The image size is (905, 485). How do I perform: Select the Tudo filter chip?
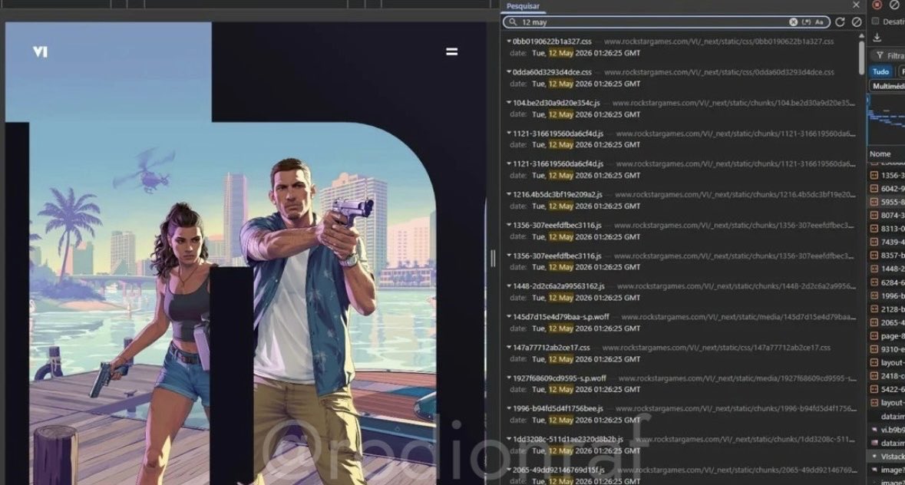click(x=880, y=71)
